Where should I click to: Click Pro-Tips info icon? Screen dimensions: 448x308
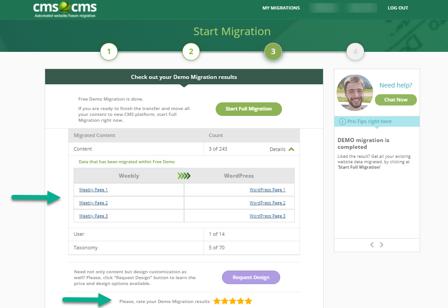[342, 121]
